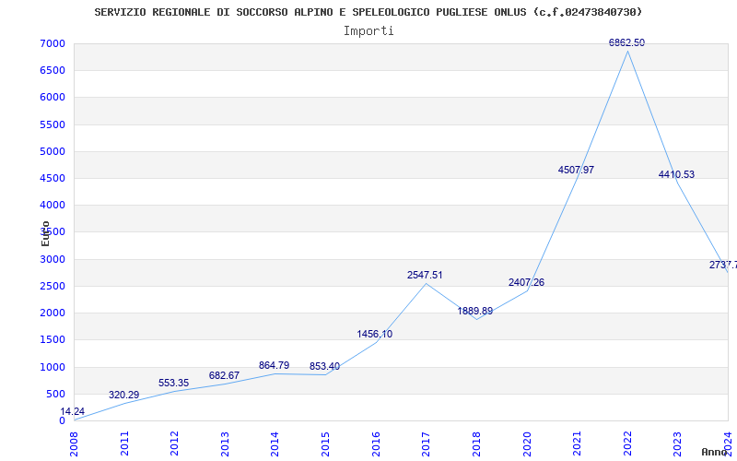Click x-axis year 2021
The image size is (737, 461).
click(577, 444)
